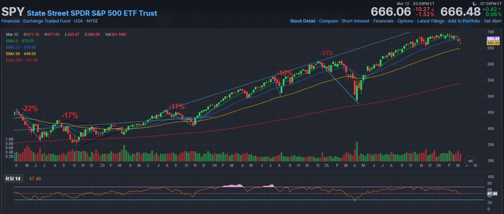The width and height of the screenshot is (504, 214).
Task: Click the 47.46 RSI axis tag
Action: click(x=492, y=194)
